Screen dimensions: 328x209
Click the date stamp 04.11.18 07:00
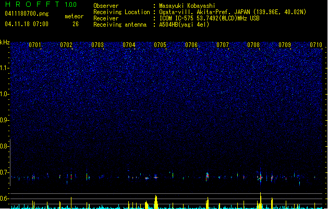tap(27, 24)
